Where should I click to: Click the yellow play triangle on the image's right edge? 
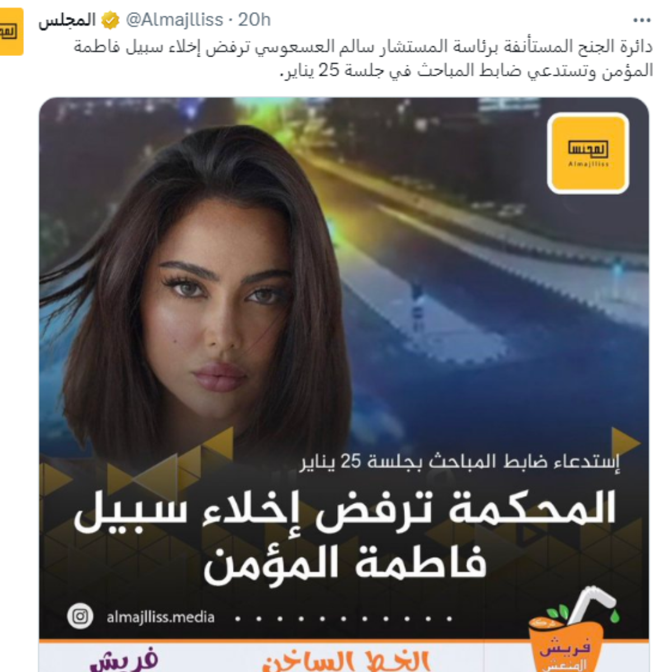(x=625, y=442)
